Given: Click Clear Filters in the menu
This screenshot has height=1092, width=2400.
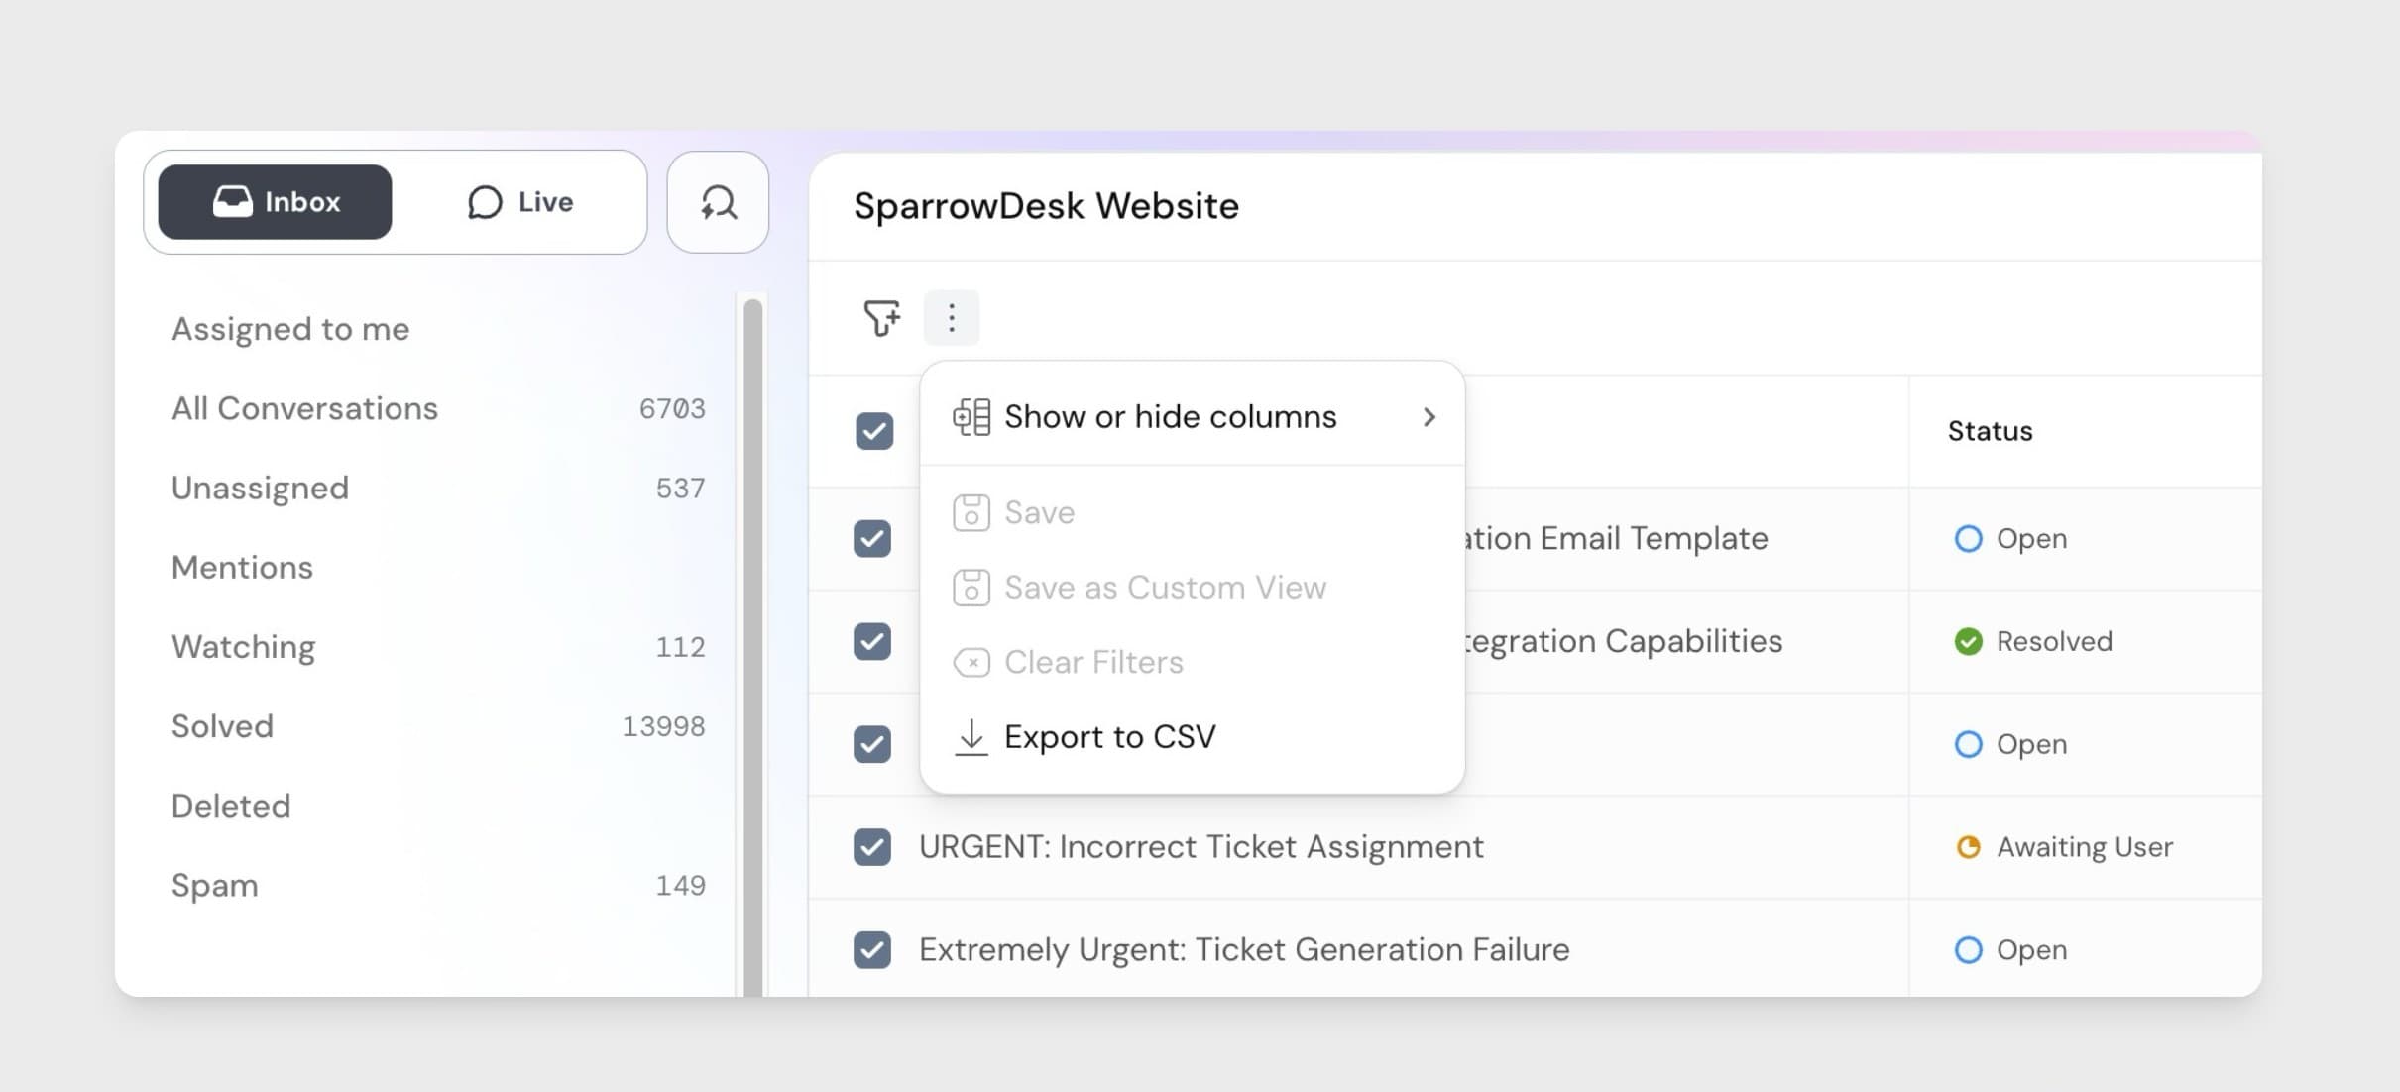Looking at the screenshot, I should pyautogui.click(x=1193, y=662).
